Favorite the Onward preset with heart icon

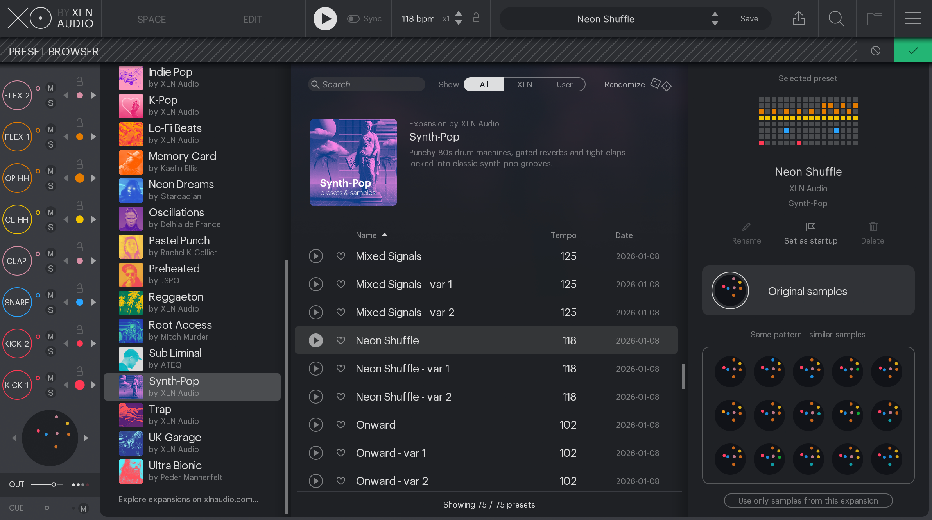point(341,425)
